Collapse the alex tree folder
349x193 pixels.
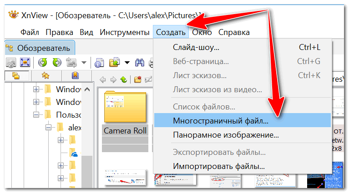pyautogui.click(x=49, y=128)
